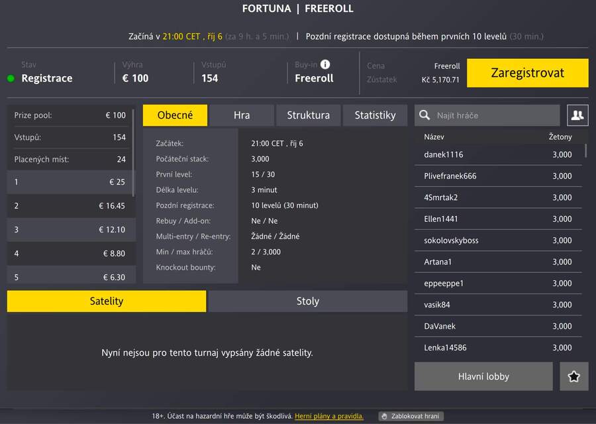Select player DaVanek
The width and height of the screenshot is (596, 424).
tap(498, 326)
